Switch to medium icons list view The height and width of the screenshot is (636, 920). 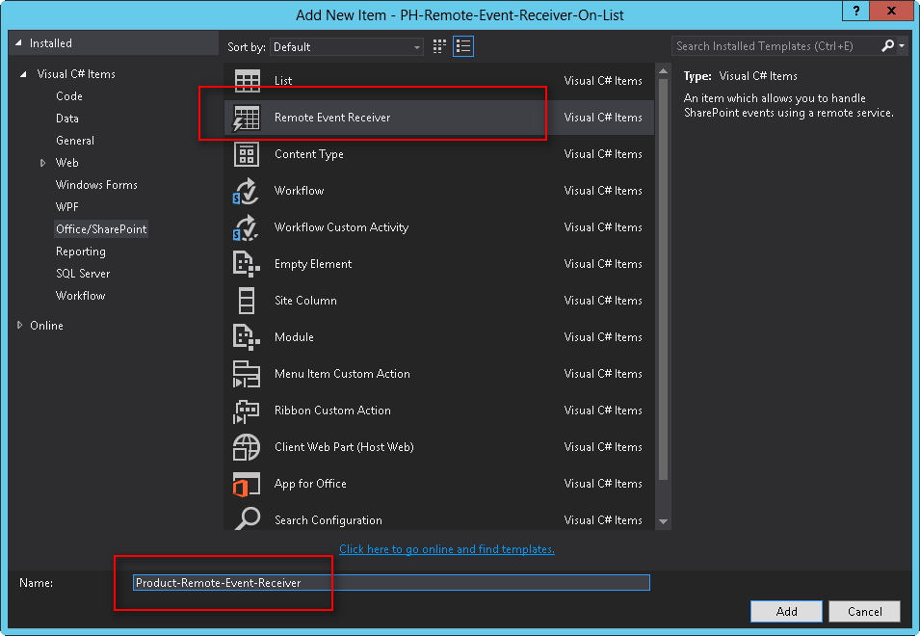tap(463, 46)
